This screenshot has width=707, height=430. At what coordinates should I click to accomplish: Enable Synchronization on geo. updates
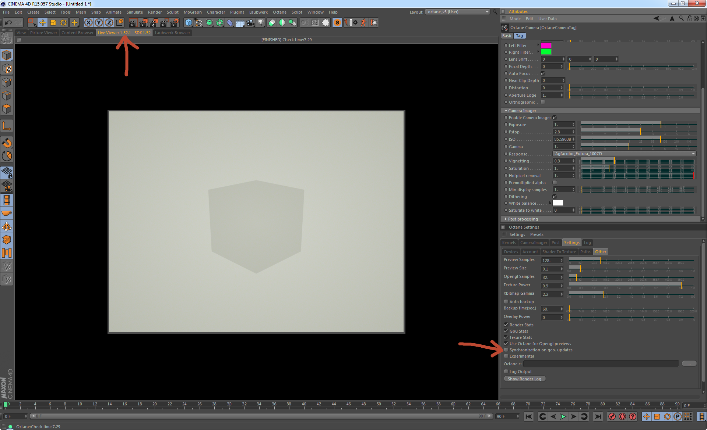pos(506,350)
